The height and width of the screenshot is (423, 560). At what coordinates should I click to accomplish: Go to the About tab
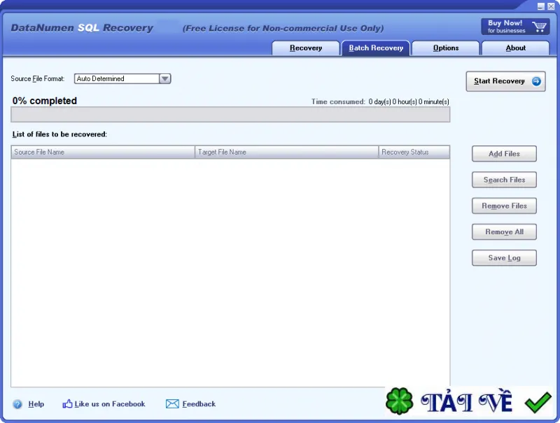point(515,48)
